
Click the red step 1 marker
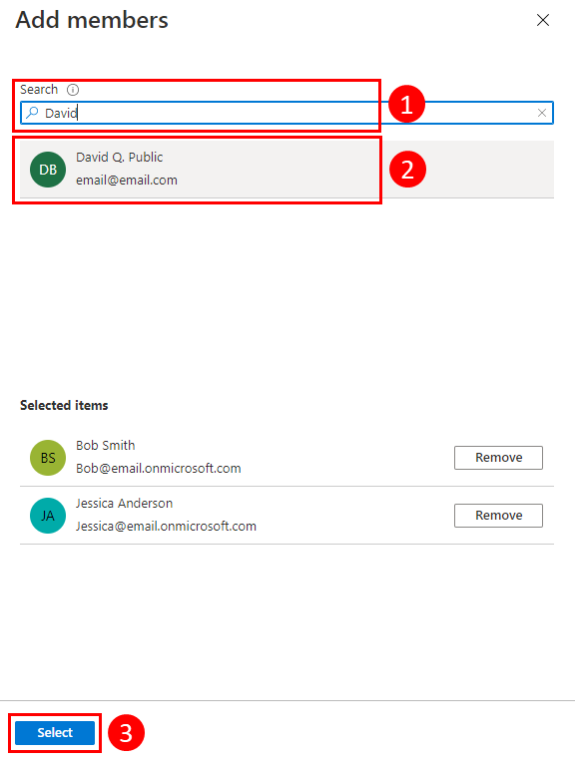click(x=406, y=104)
